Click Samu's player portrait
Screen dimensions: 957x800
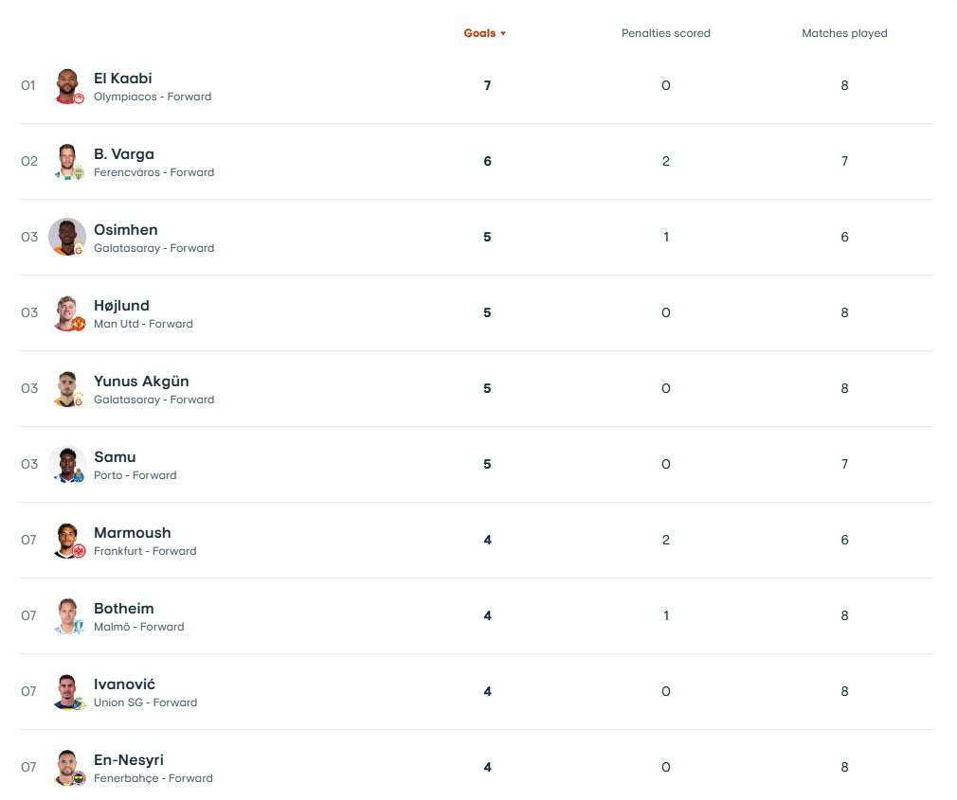coord(67,464)
